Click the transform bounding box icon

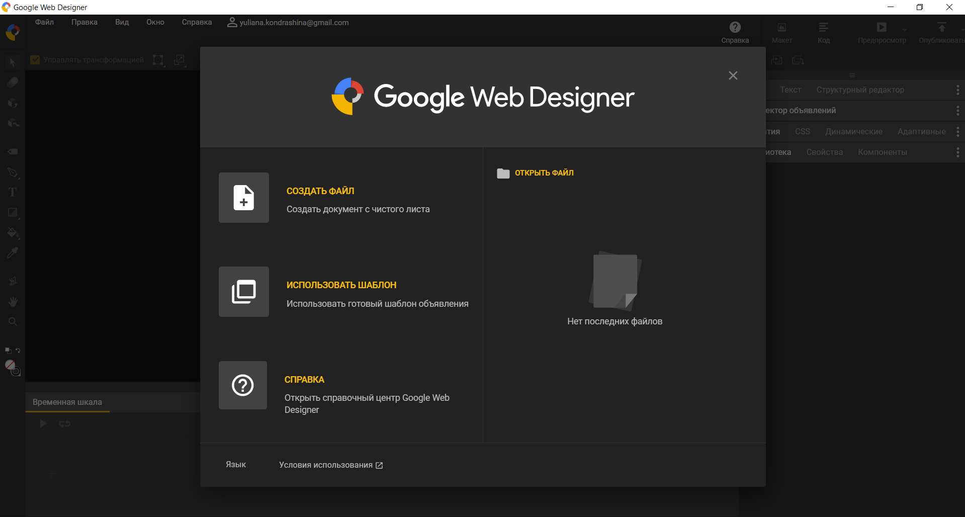(x=158, y=60)
